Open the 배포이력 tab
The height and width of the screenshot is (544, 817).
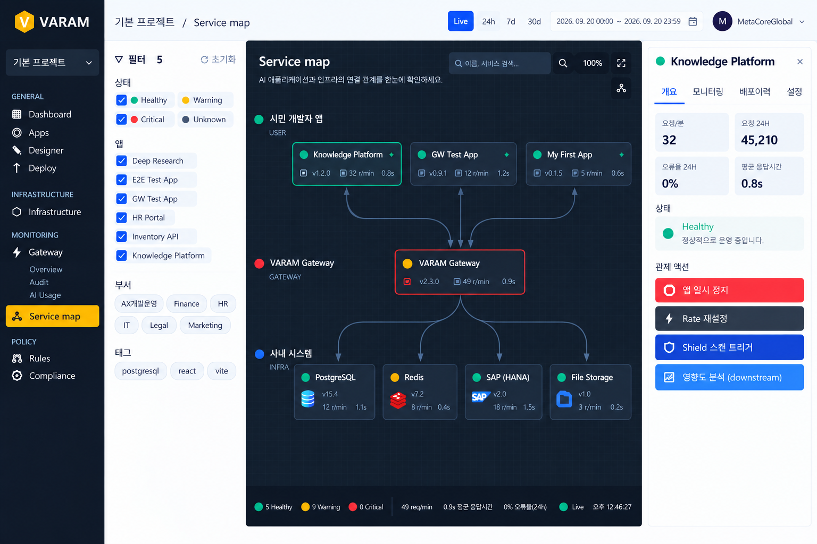point(754,91)
